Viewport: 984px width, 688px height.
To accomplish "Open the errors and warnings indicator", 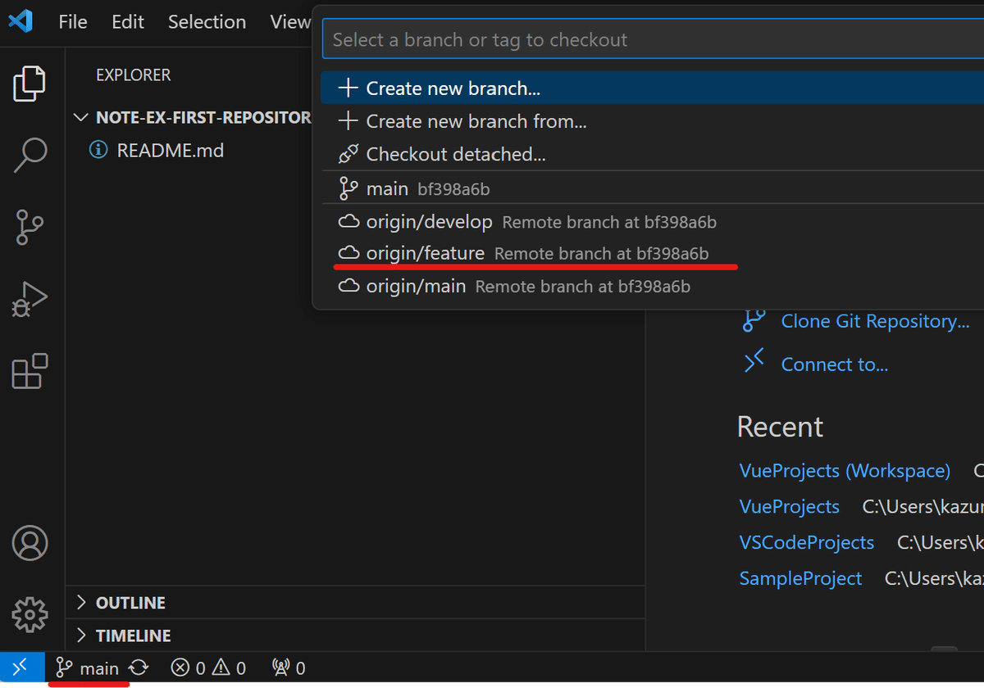I will coord(207,667).
